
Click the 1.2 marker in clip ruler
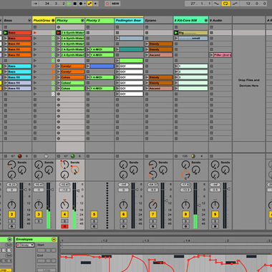click(x=105, y=241)
